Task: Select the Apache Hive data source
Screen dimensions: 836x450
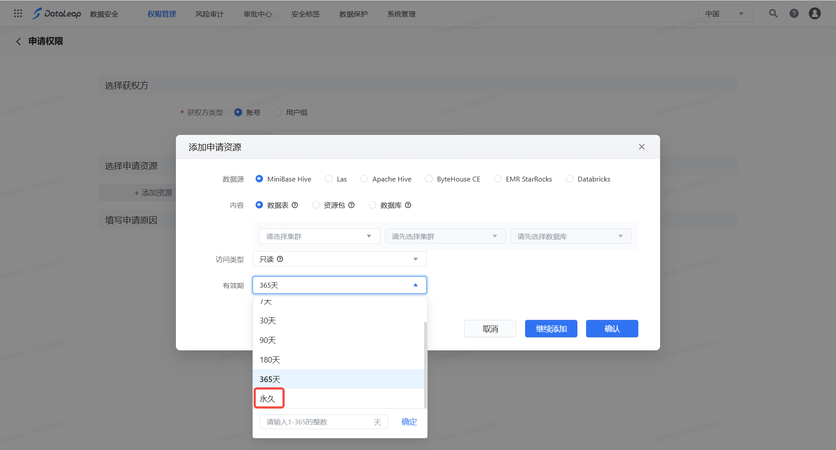Action: [x=364, y=179]
